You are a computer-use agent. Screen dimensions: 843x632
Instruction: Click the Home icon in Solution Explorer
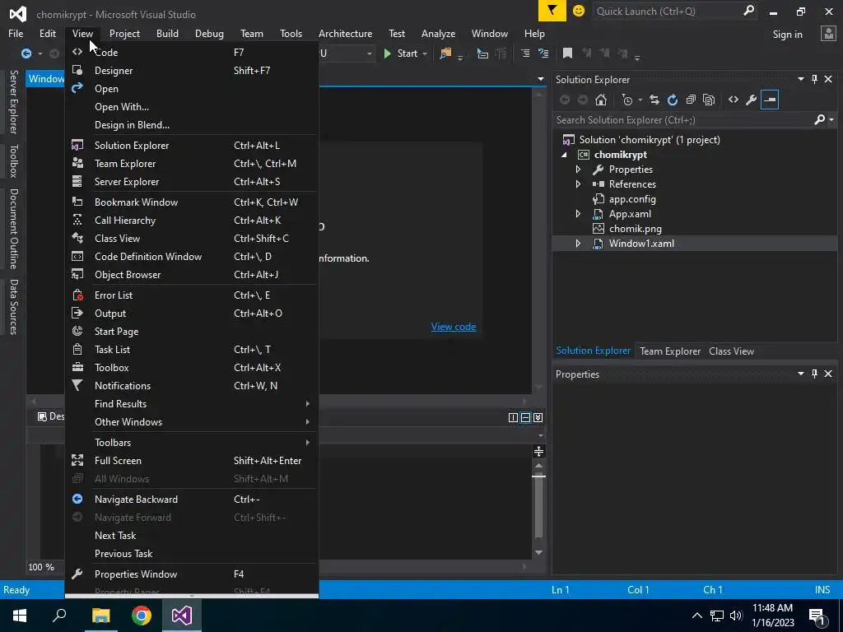(x=600, y=100)
